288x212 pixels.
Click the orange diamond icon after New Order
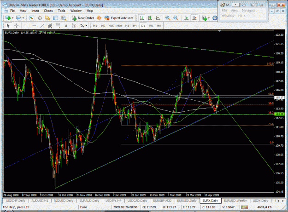99,18
